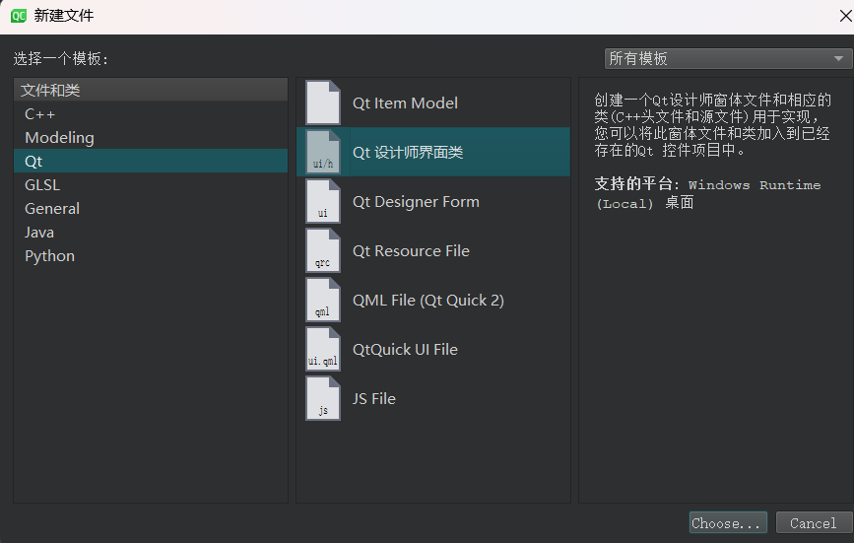Open the 所有模板 template filter dropdown

coord(728,58)
